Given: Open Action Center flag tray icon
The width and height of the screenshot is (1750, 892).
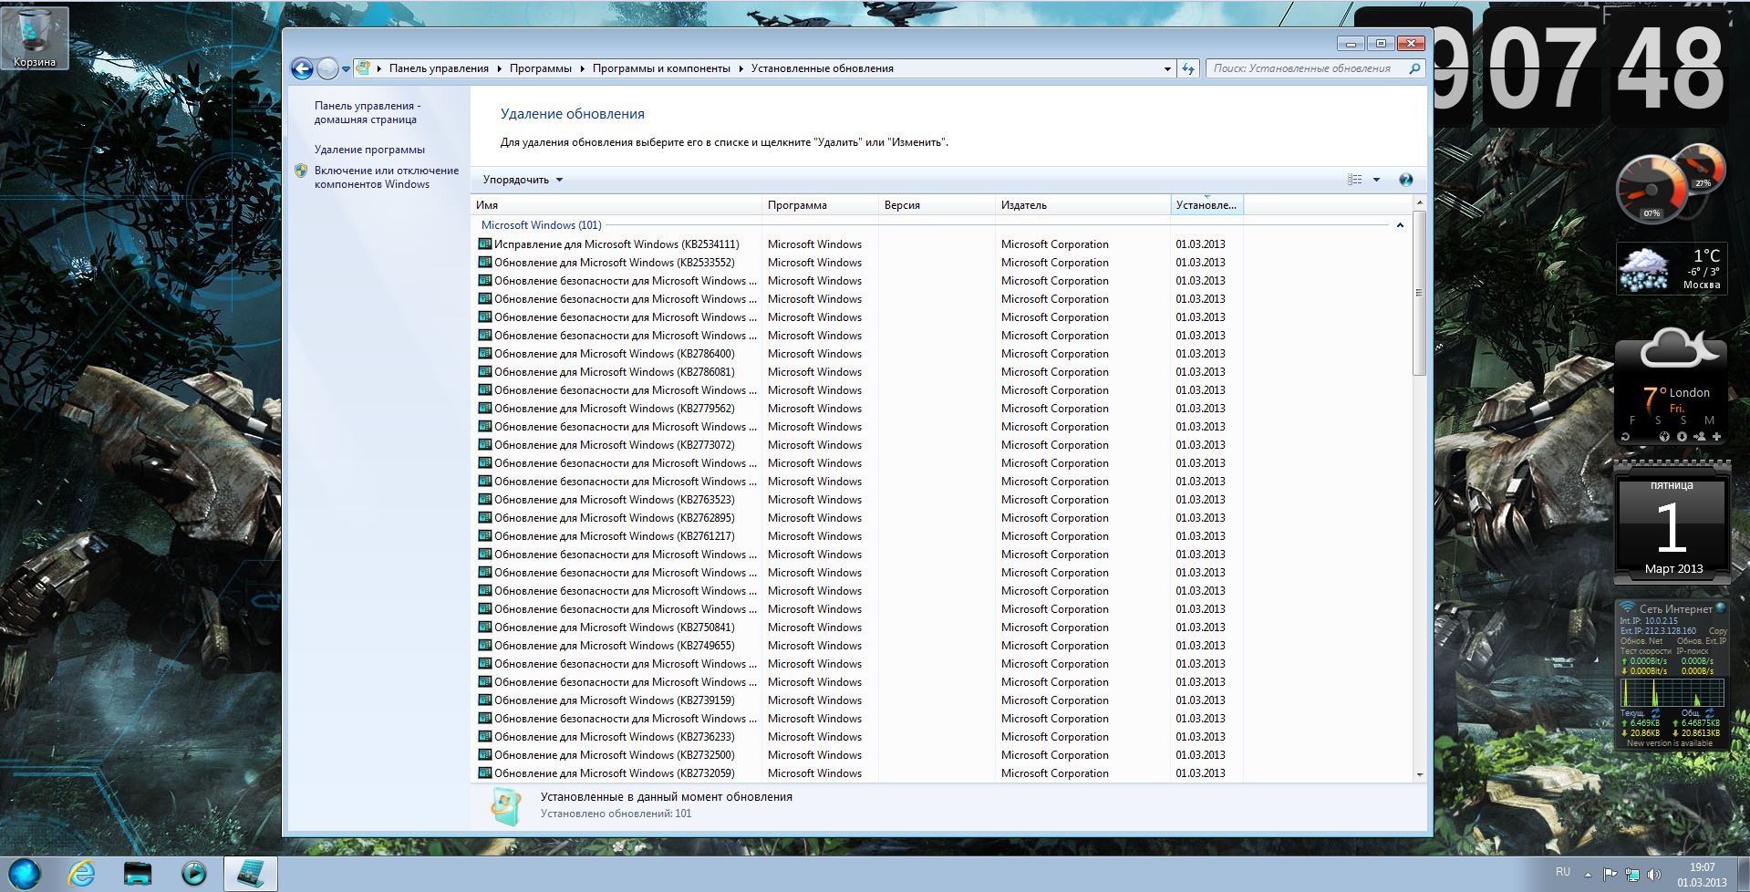Looking at the screenshot, I should pyautogui.click(x=1610, y=876).
